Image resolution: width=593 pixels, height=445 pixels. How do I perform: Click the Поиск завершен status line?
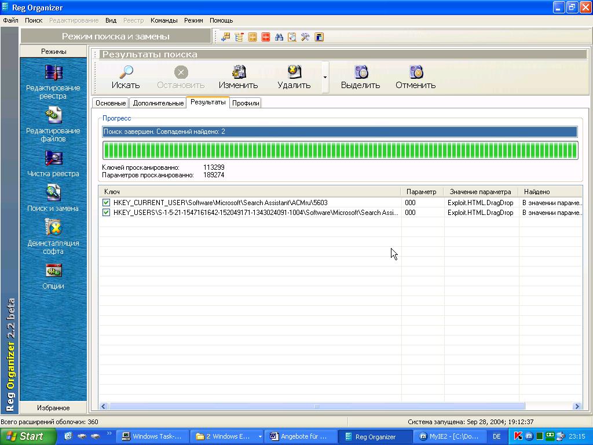[340, 132]
